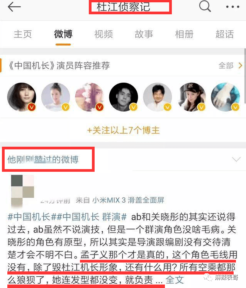Open the three-dot more menu
Screen dimensions: 246x288
[x=232, y=7]
